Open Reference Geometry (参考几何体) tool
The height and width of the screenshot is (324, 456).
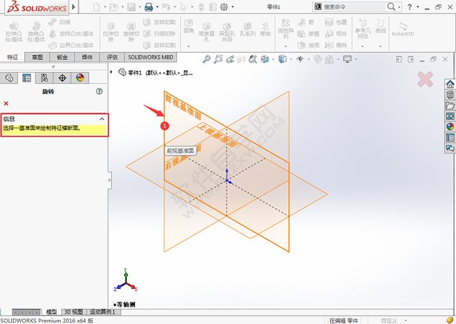[x=363, y=29]
